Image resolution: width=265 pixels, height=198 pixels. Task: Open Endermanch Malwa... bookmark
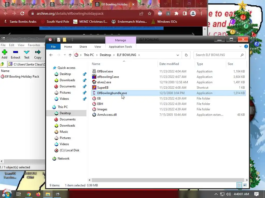point(129,22)
